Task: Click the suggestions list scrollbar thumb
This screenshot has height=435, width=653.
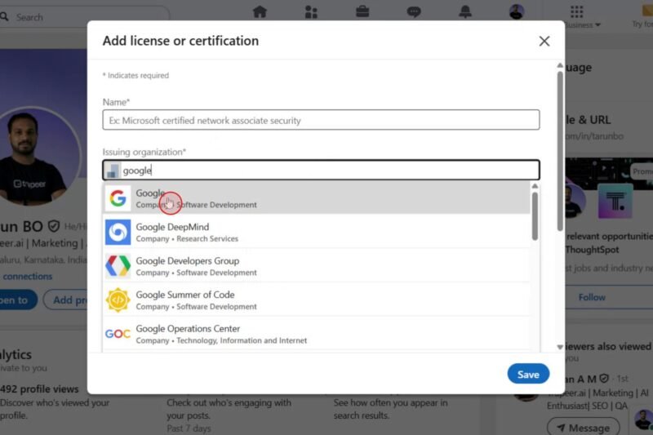Action: pyautogui.click(x=535, y=216)
